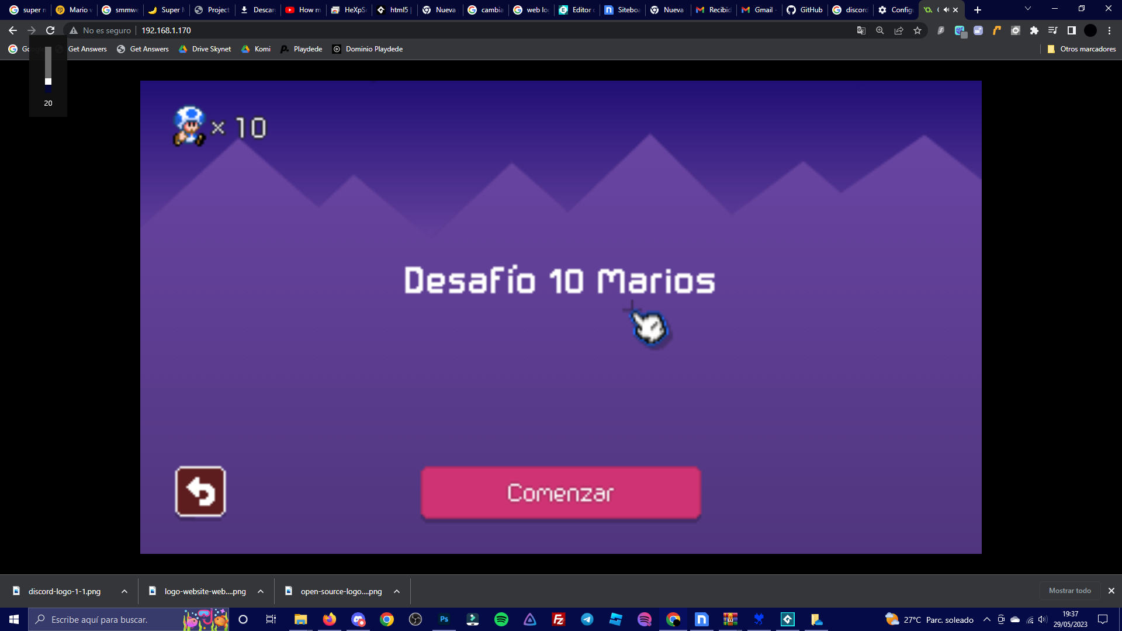1122x631 pixels.
Task: Expand options for logo-website-web png download
Action: 261,591
